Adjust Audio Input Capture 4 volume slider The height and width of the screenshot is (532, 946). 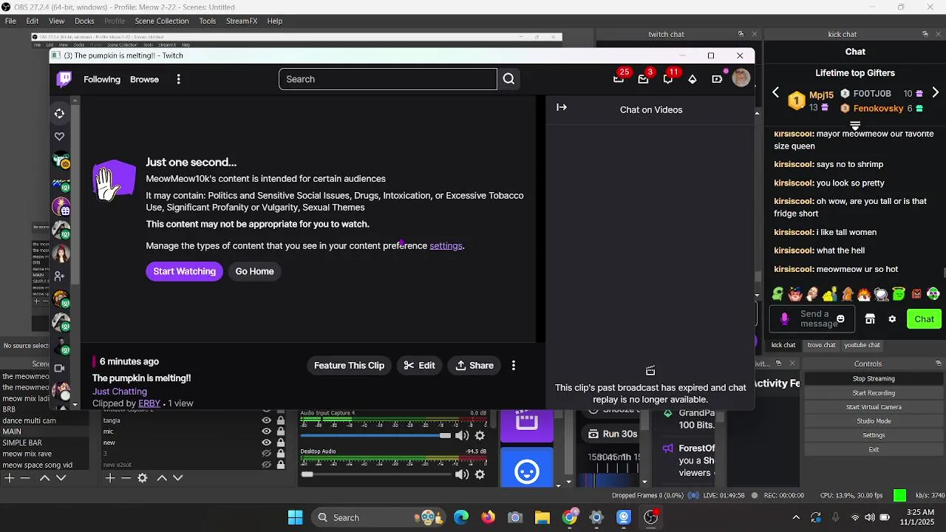[x=375, y=436]
